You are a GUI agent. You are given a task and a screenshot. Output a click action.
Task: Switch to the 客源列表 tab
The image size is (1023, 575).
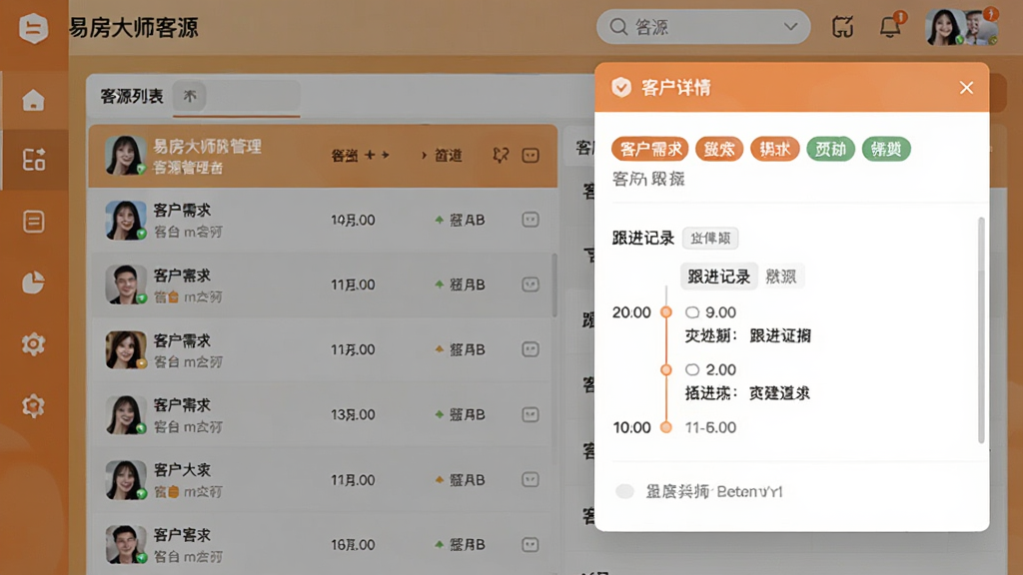tap(132, 97)
